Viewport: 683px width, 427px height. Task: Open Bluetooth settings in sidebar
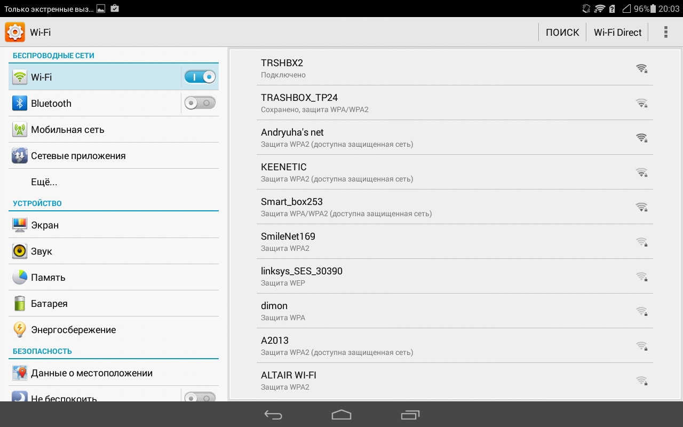click(114, 103)
